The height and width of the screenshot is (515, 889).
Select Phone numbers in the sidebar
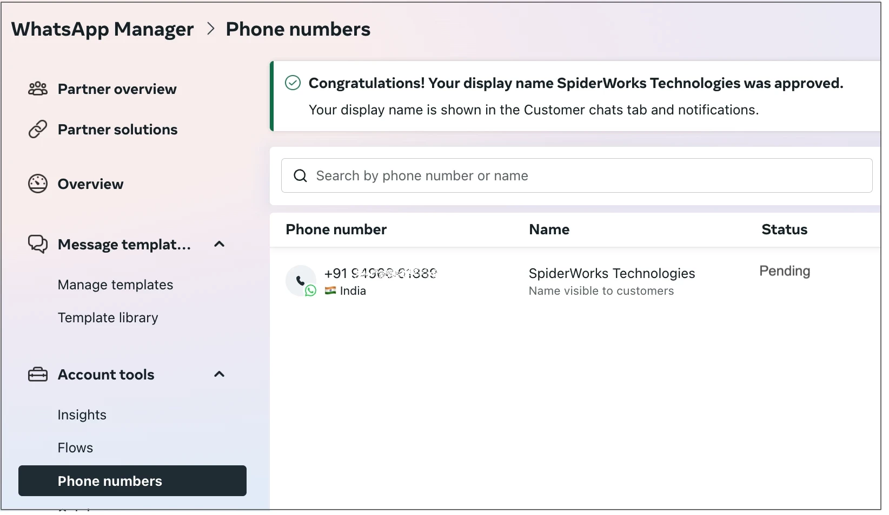click(x=109, y=481)
